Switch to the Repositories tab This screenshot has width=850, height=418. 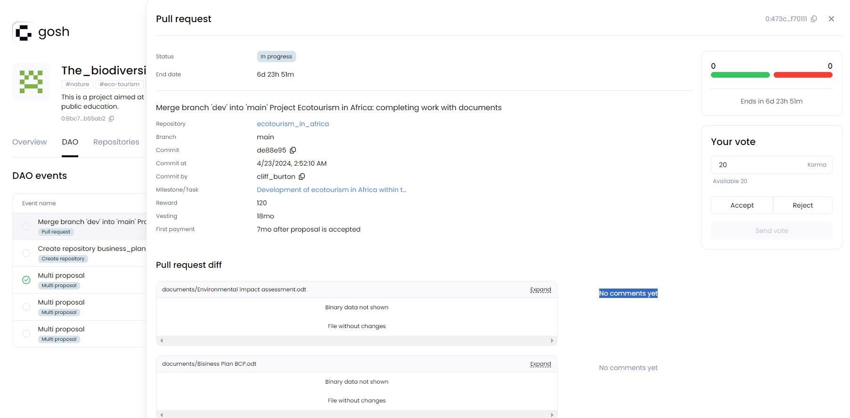click(x=116, y=142)
